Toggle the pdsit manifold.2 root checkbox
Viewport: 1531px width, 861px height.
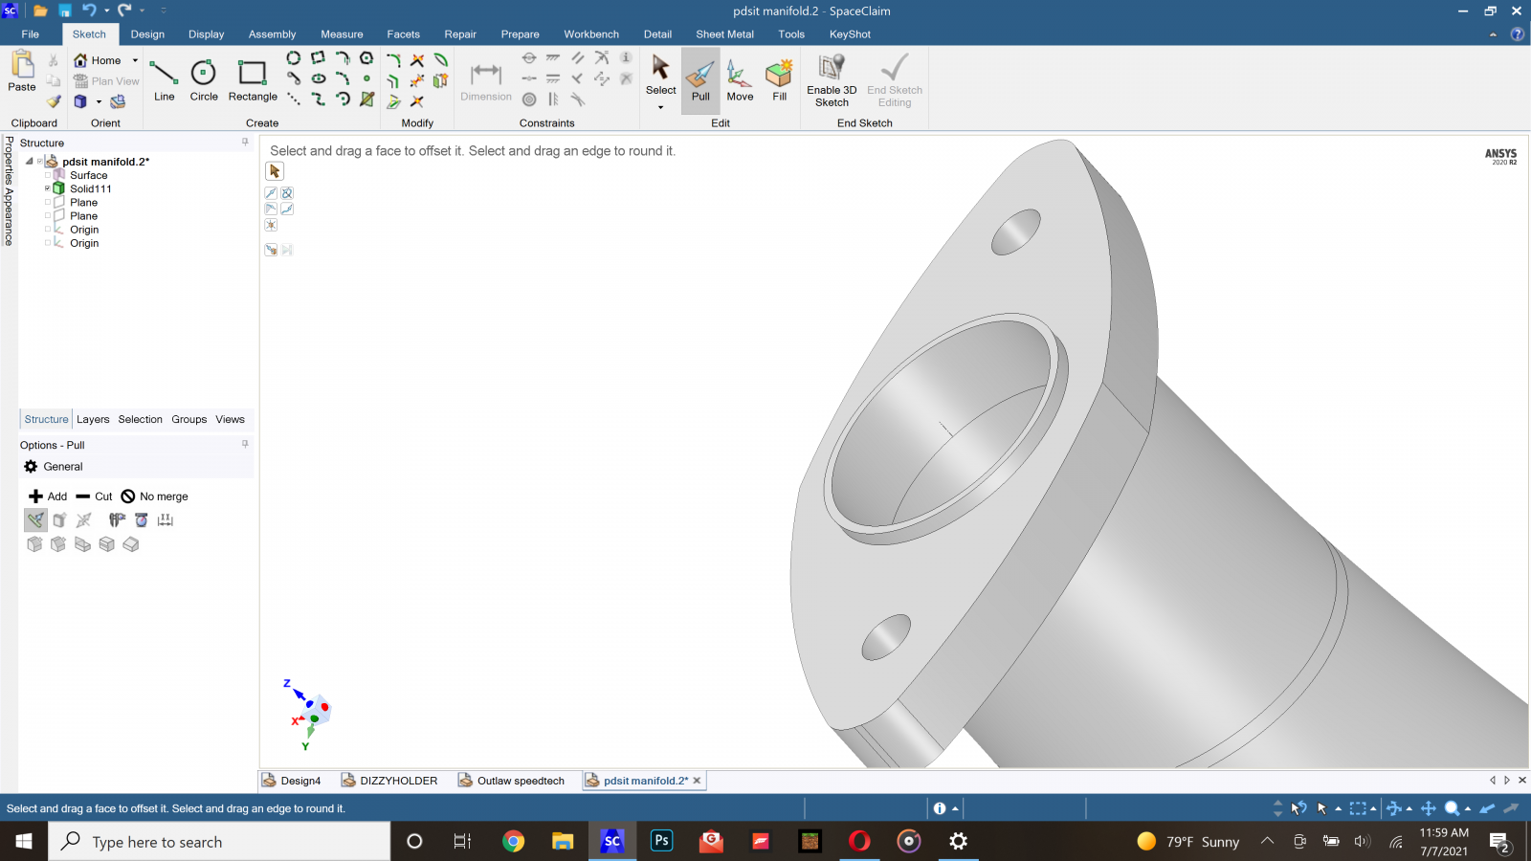click(x=40, y=162)
